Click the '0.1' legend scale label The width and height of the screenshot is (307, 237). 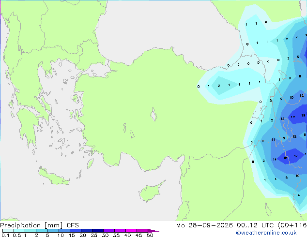[x=5, y=235]
